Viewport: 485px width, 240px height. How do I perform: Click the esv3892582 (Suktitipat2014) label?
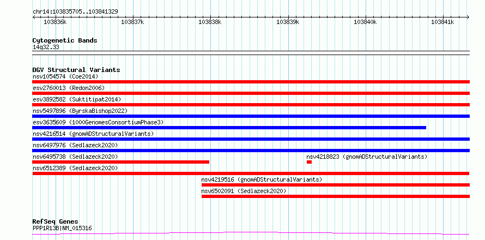click(77, 99)
